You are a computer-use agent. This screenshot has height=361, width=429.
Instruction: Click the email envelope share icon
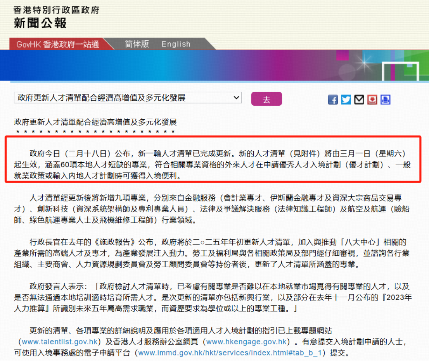[x=359, y=100]
